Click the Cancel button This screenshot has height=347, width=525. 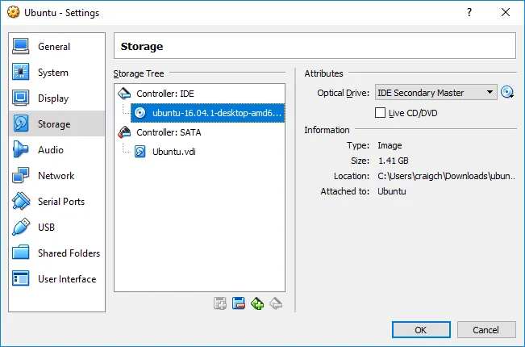point(485,329)
